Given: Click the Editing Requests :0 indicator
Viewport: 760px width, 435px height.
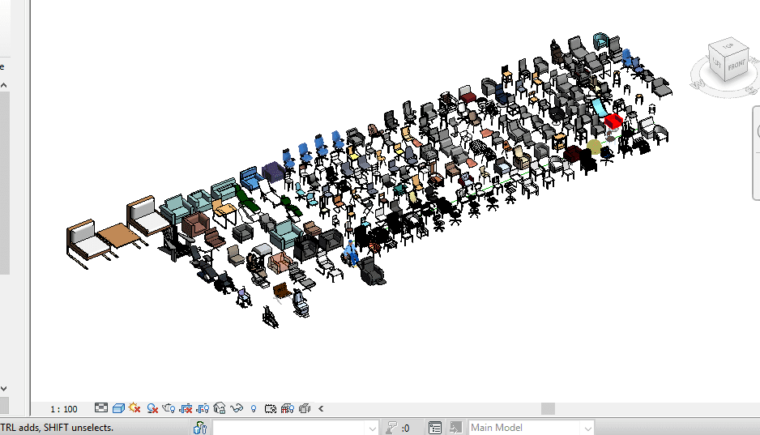Looking at the screenshot, I should point(399,428).
